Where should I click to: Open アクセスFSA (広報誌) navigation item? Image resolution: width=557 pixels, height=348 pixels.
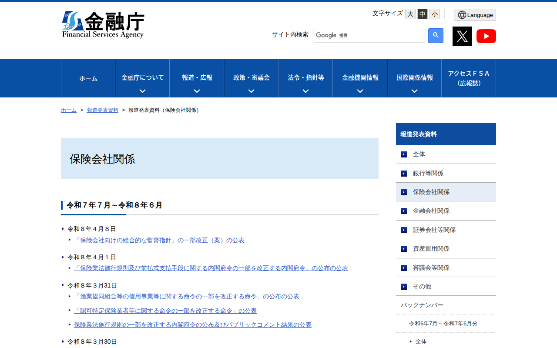tap(469, 78)
